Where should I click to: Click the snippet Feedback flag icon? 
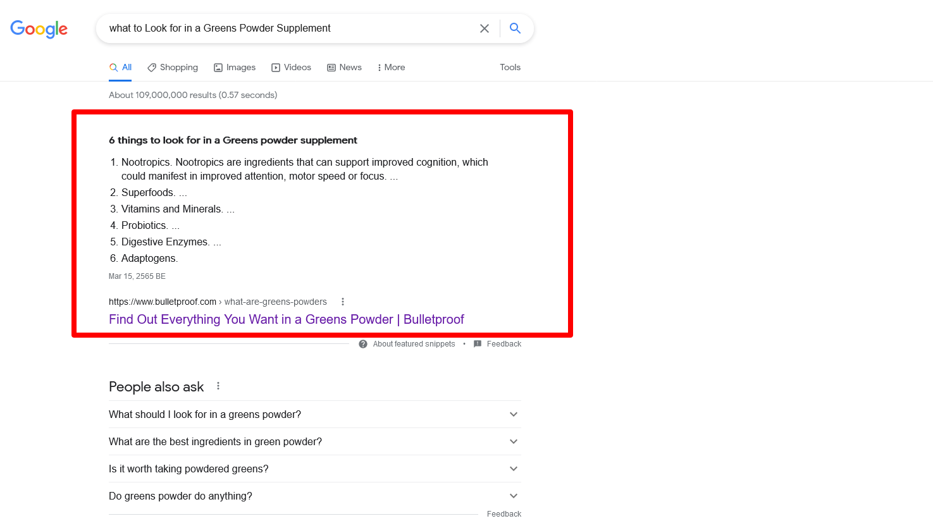[x=478, y=344]
